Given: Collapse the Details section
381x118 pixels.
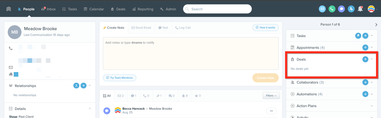Looking at the screenshot, I should [90, 109].
